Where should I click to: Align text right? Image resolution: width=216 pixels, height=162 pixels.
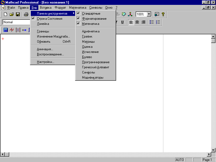pos(143,22)
